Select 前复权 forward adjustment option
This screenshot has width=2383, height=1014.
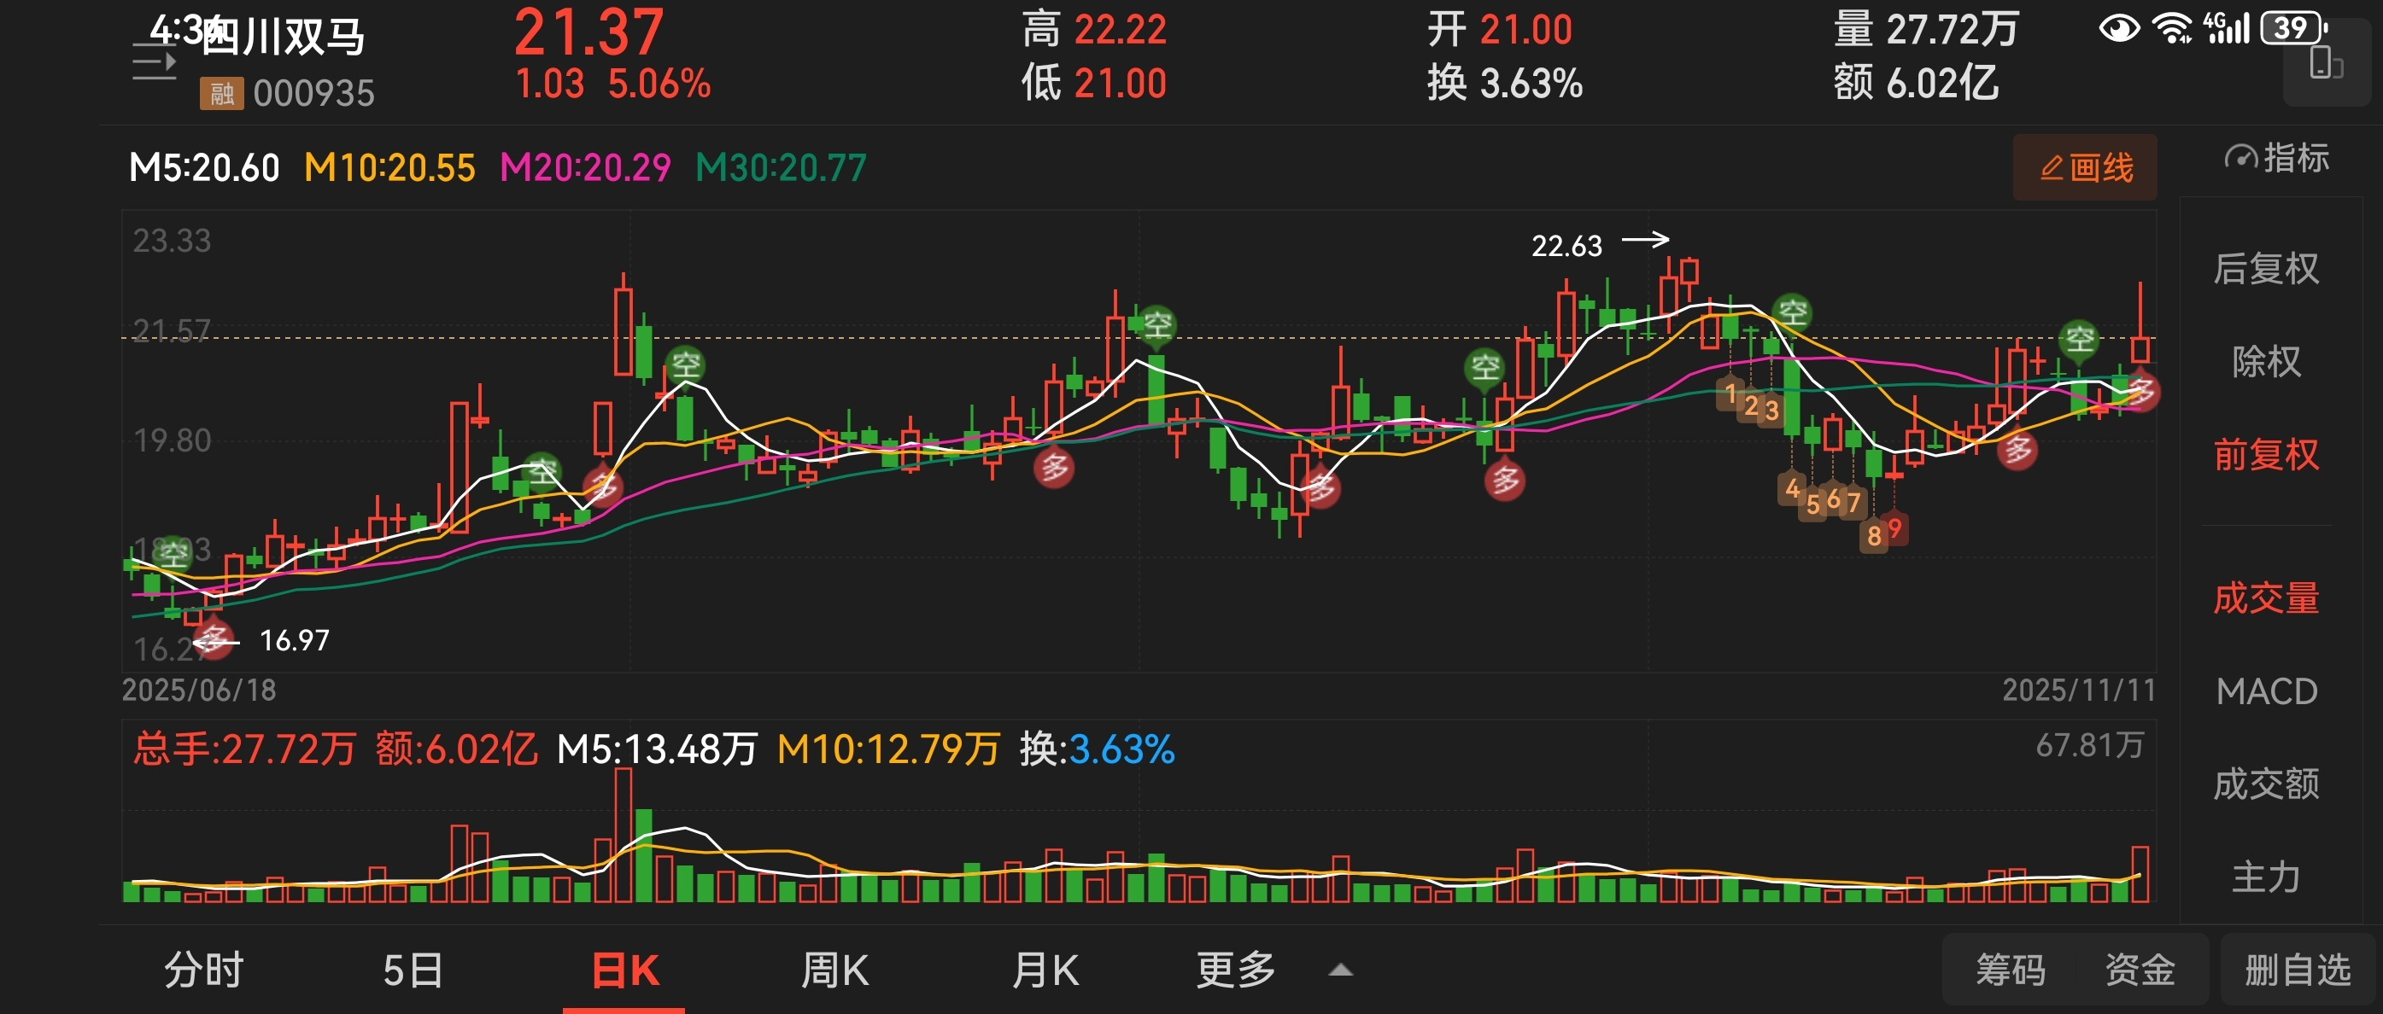click(2265, 455)
